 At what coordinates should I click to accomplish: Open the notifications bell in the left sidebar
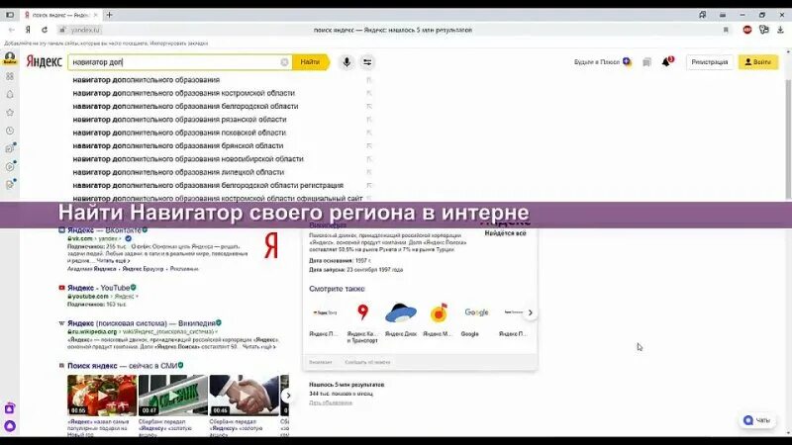(x=10, y=94)
